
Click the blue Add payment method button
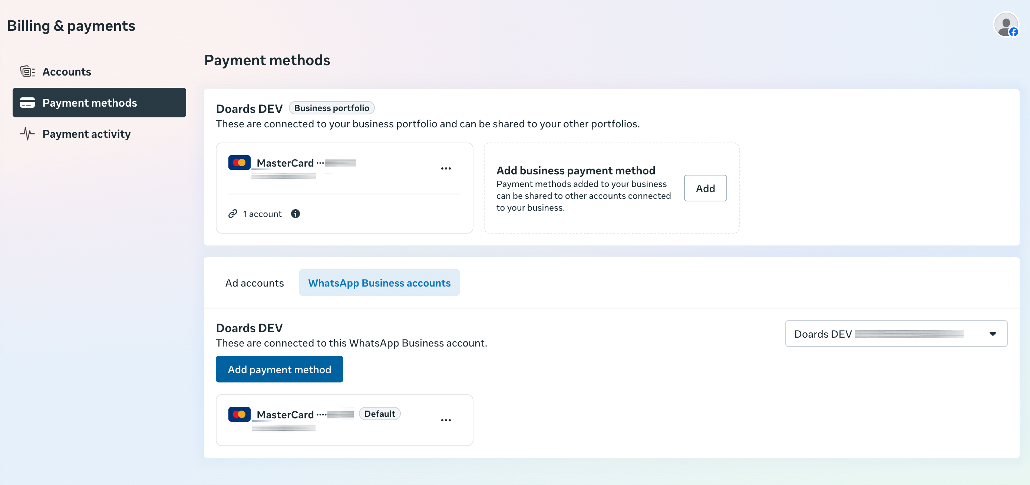[x=279, y=369]
